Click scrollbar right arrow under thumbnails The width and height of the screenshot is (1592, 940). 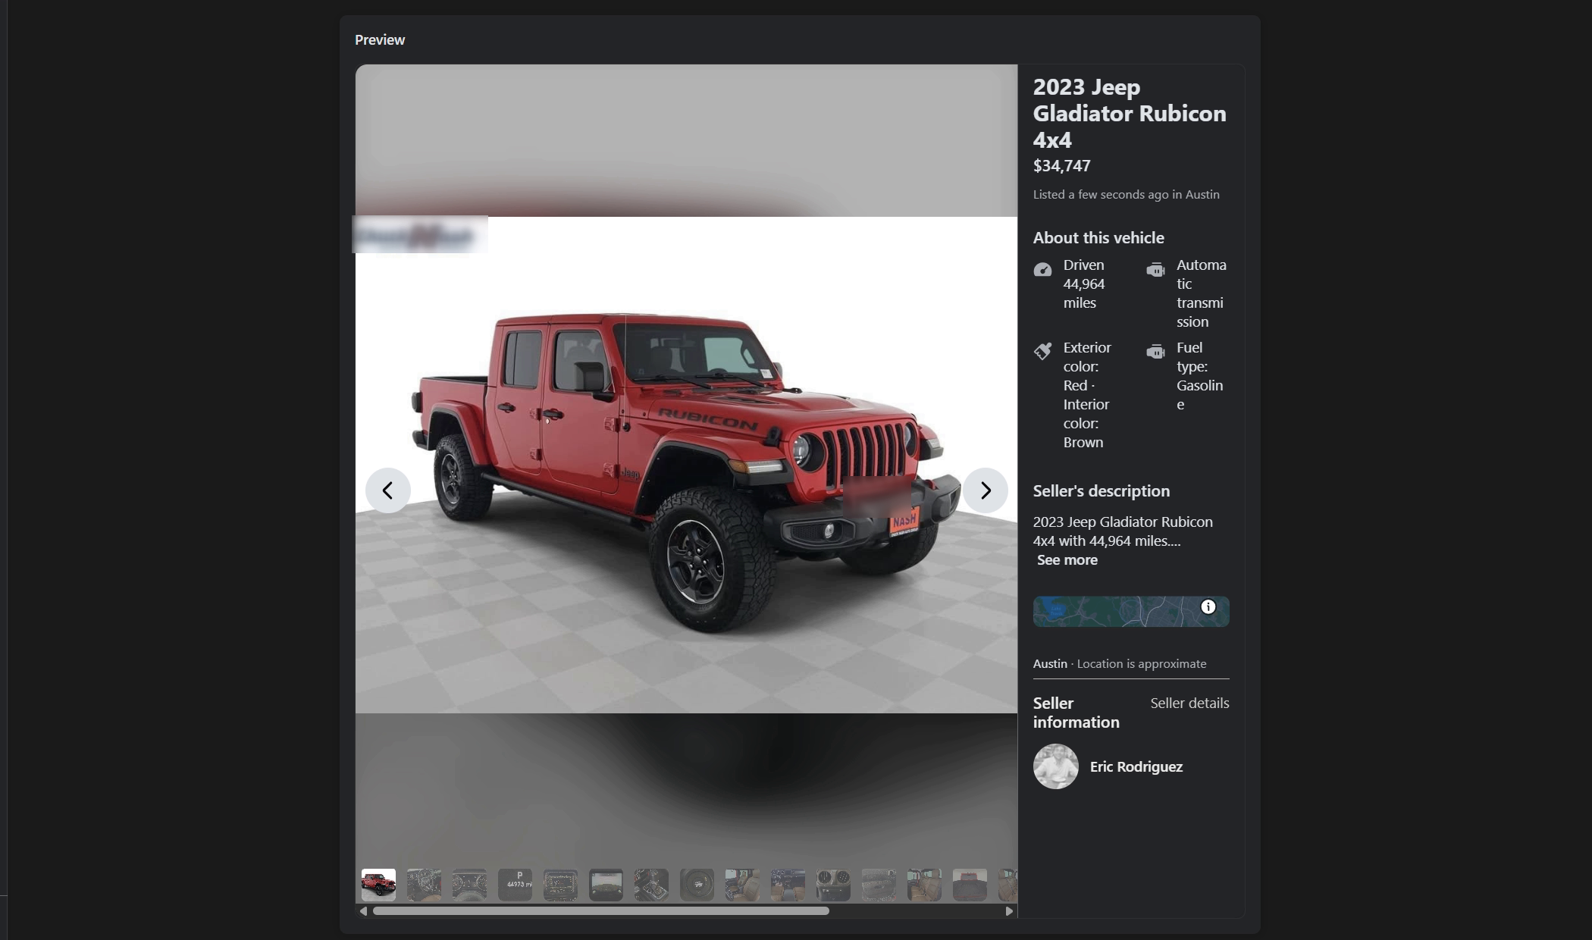point(1009,911)
